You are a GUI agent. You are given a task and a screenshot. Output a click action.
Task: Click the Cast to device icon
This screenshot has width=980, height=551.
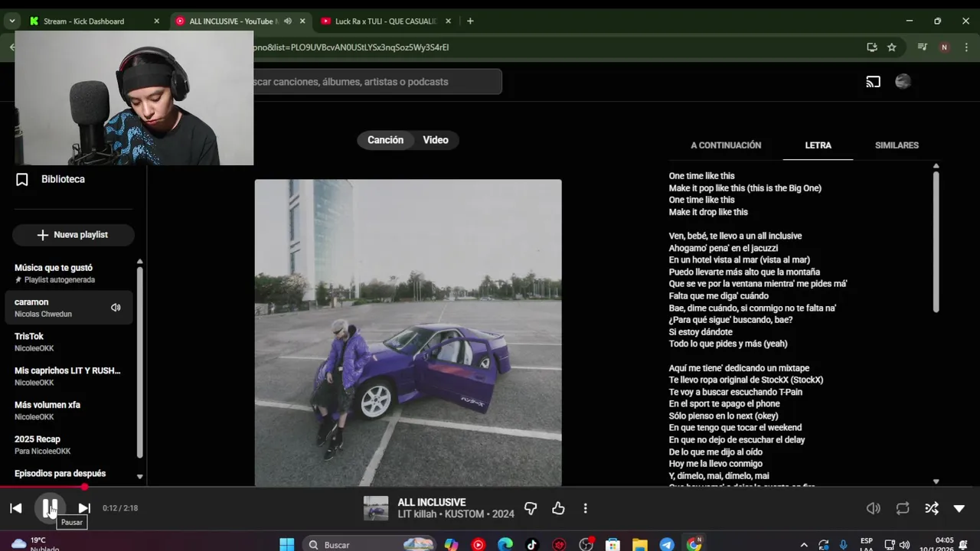tap(874, 82)
